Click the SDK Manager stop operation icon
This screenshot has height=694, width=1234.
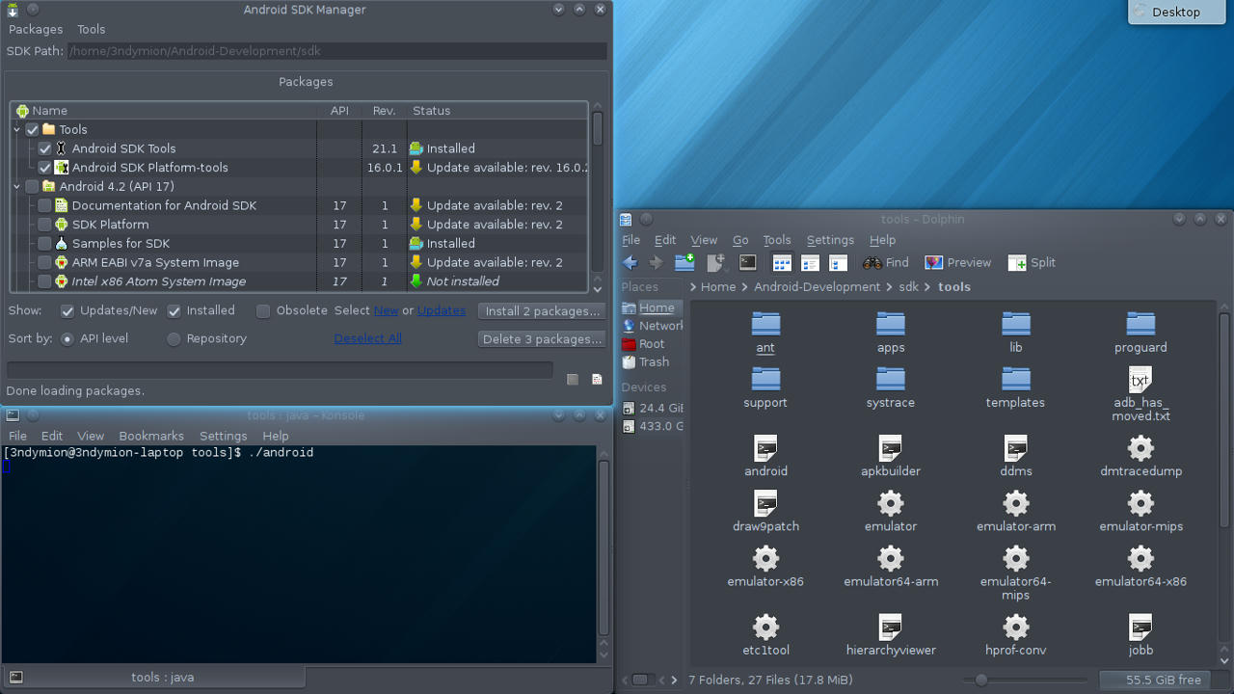[x=573, y=380]
